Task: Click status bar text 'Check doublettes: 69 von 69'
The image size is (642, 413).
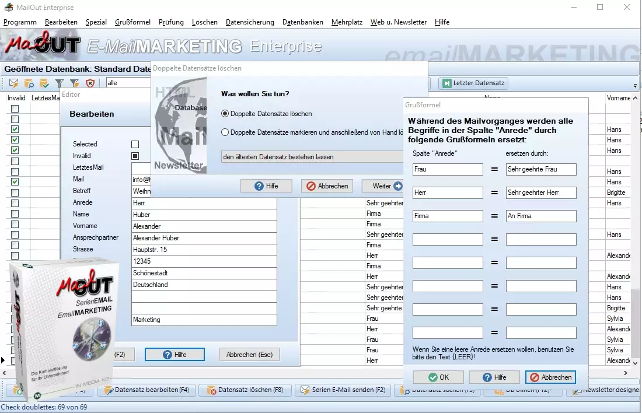Action: pos(44,407)
